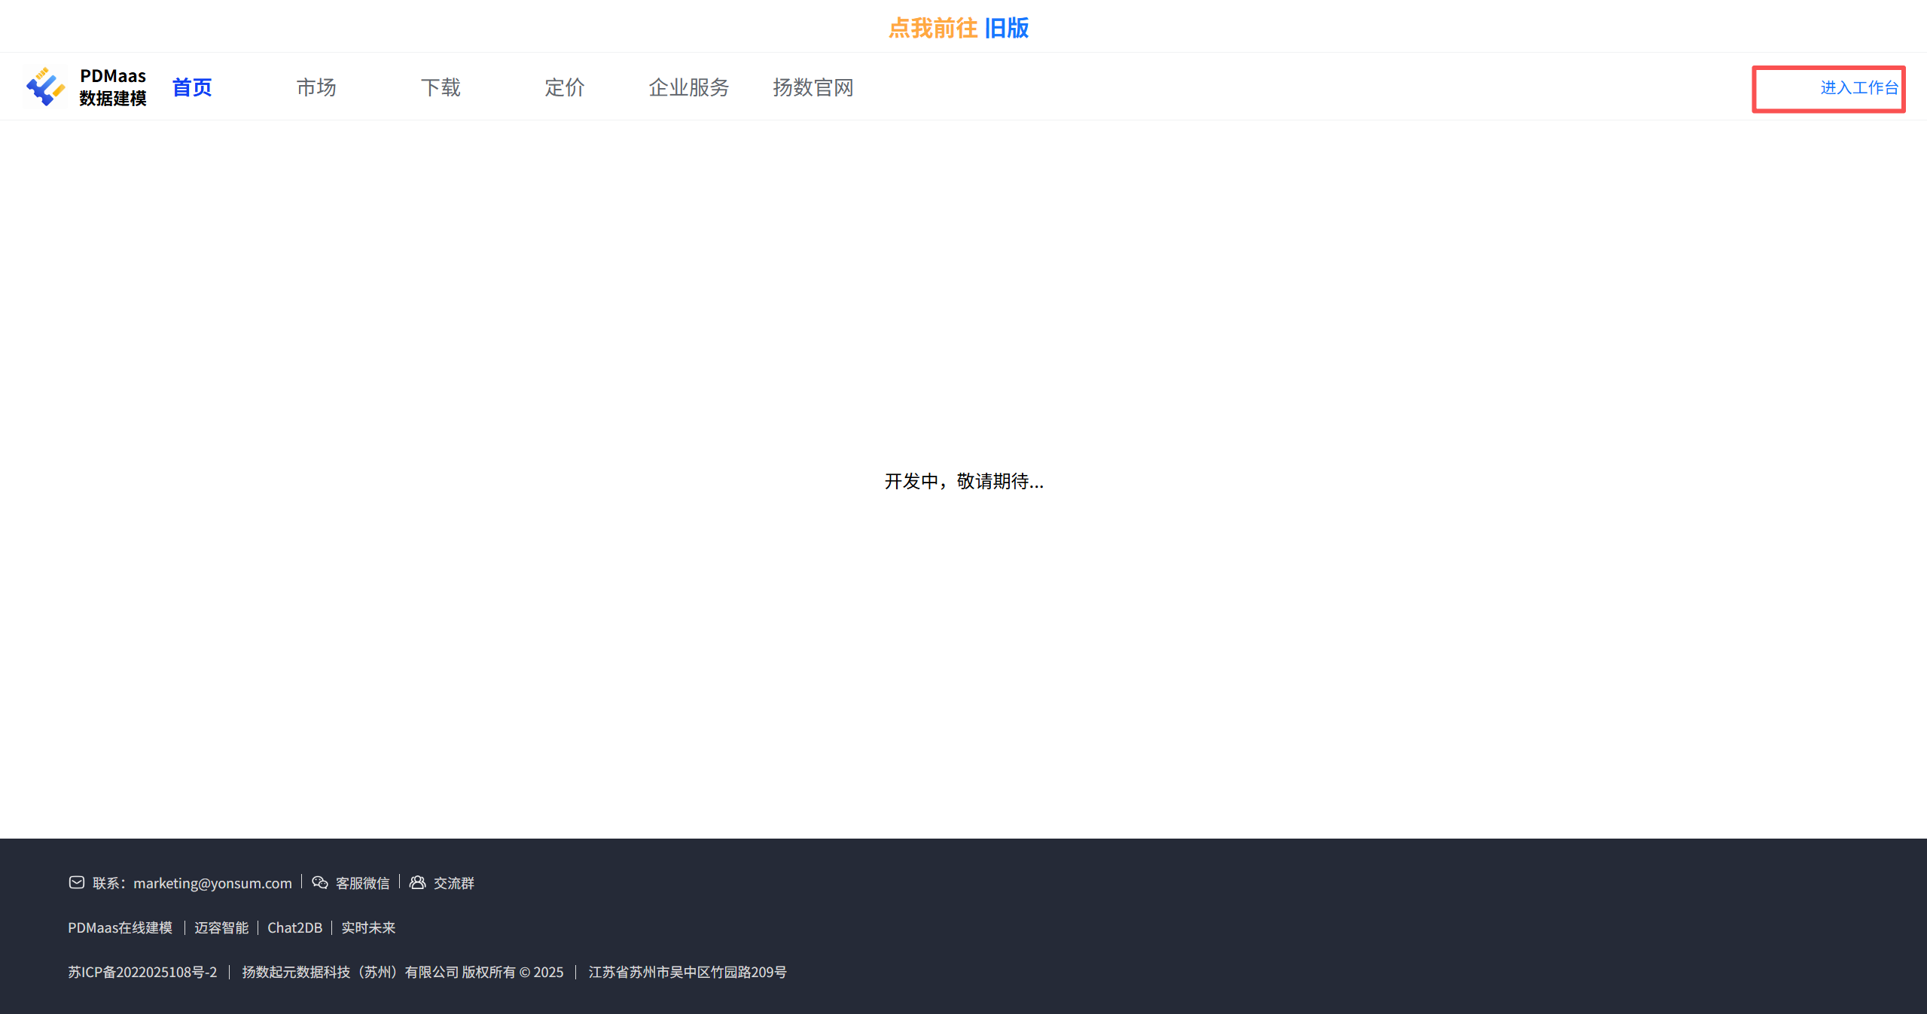
Task: Follow the PDMaas在线建模 footer link
Action: (120, 927)
